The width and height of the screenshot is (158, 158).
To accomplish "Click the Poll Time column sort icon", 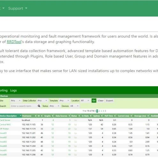I will (115, 116).
